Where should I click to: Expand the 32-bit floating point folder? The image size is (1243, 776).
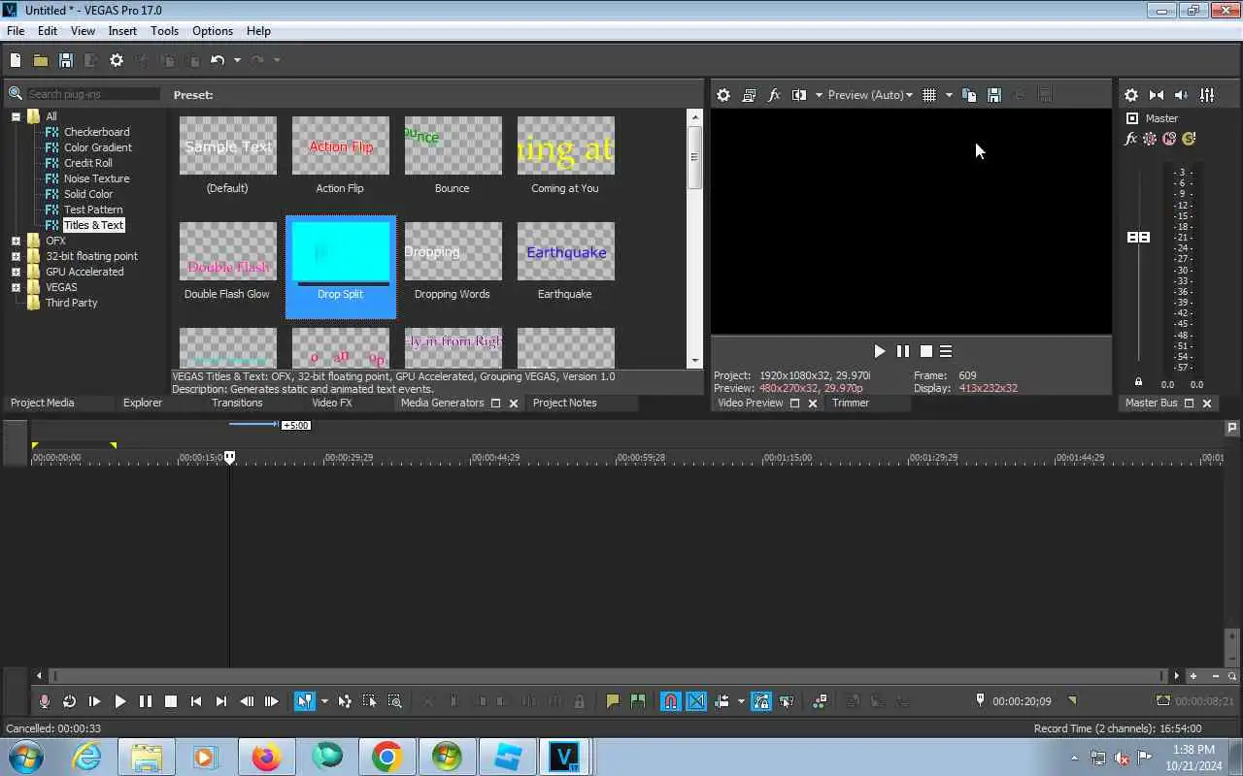point(16,256)
